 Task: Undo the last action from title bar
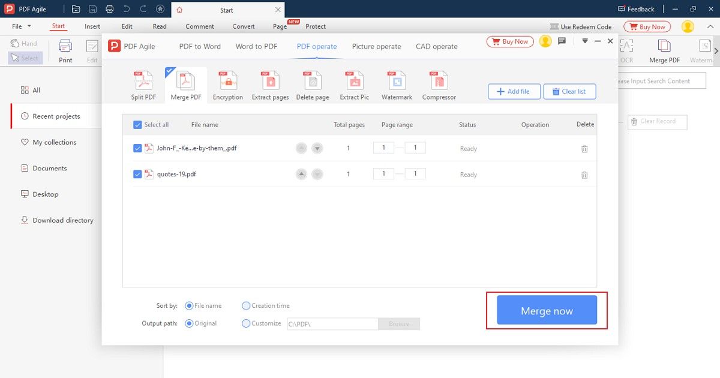pos(126,9)
